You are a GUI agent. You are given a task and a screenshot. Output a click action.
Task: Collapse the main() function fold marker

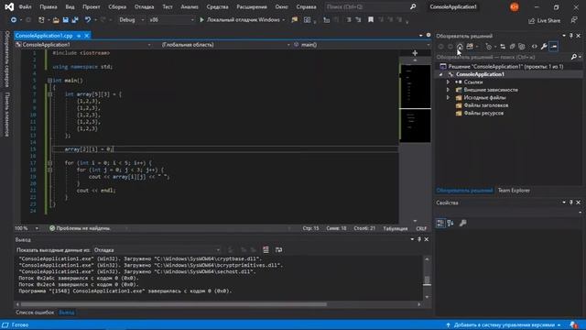point(49,81)
